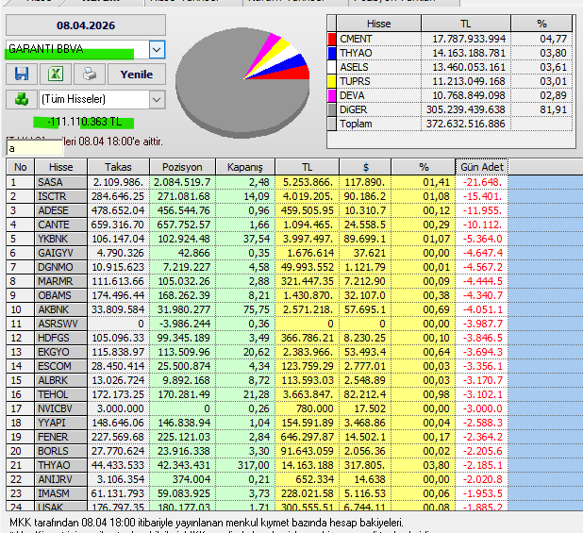Image resolution: width=583 pixels, height=533 pixels.
Task: Select the ANIJRV stock cell
Action: tap(61, 478)
